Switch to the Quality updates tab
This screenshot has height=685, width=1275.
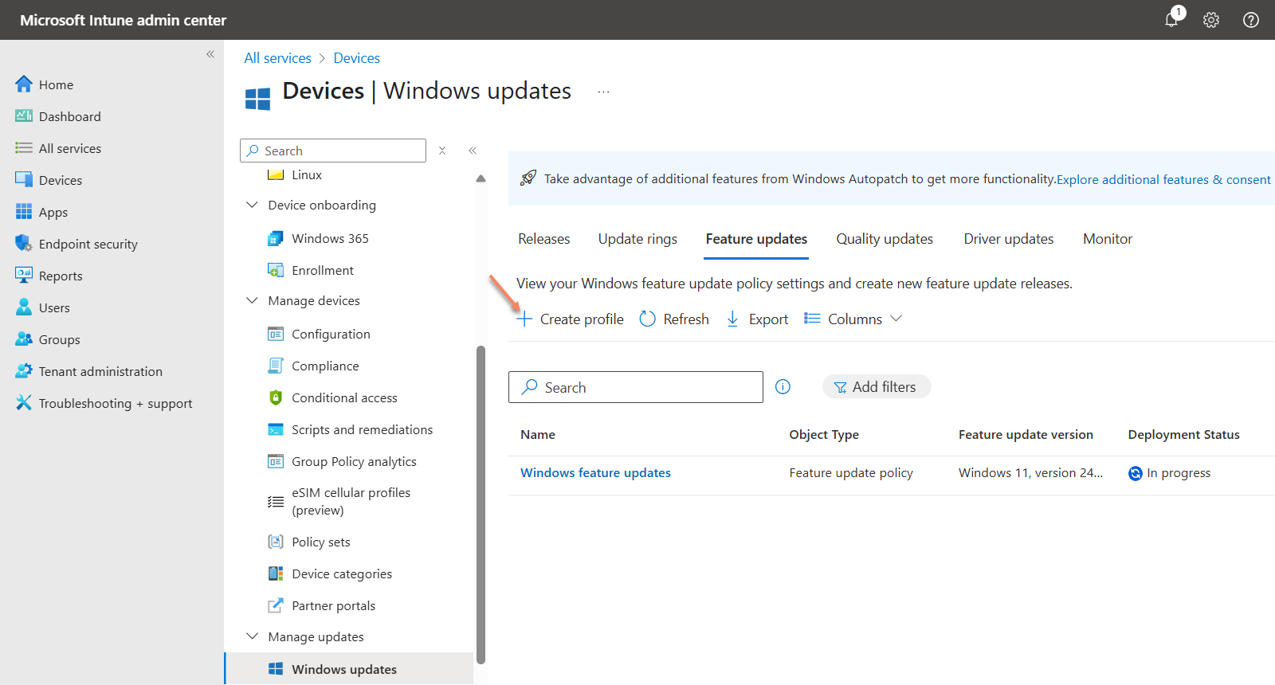pos(885,239)
